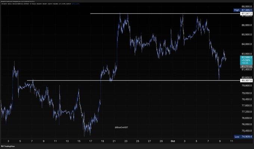Click date 13 on the time axis
The width and height of the screenshot is (254, 149).
point(67,141)
